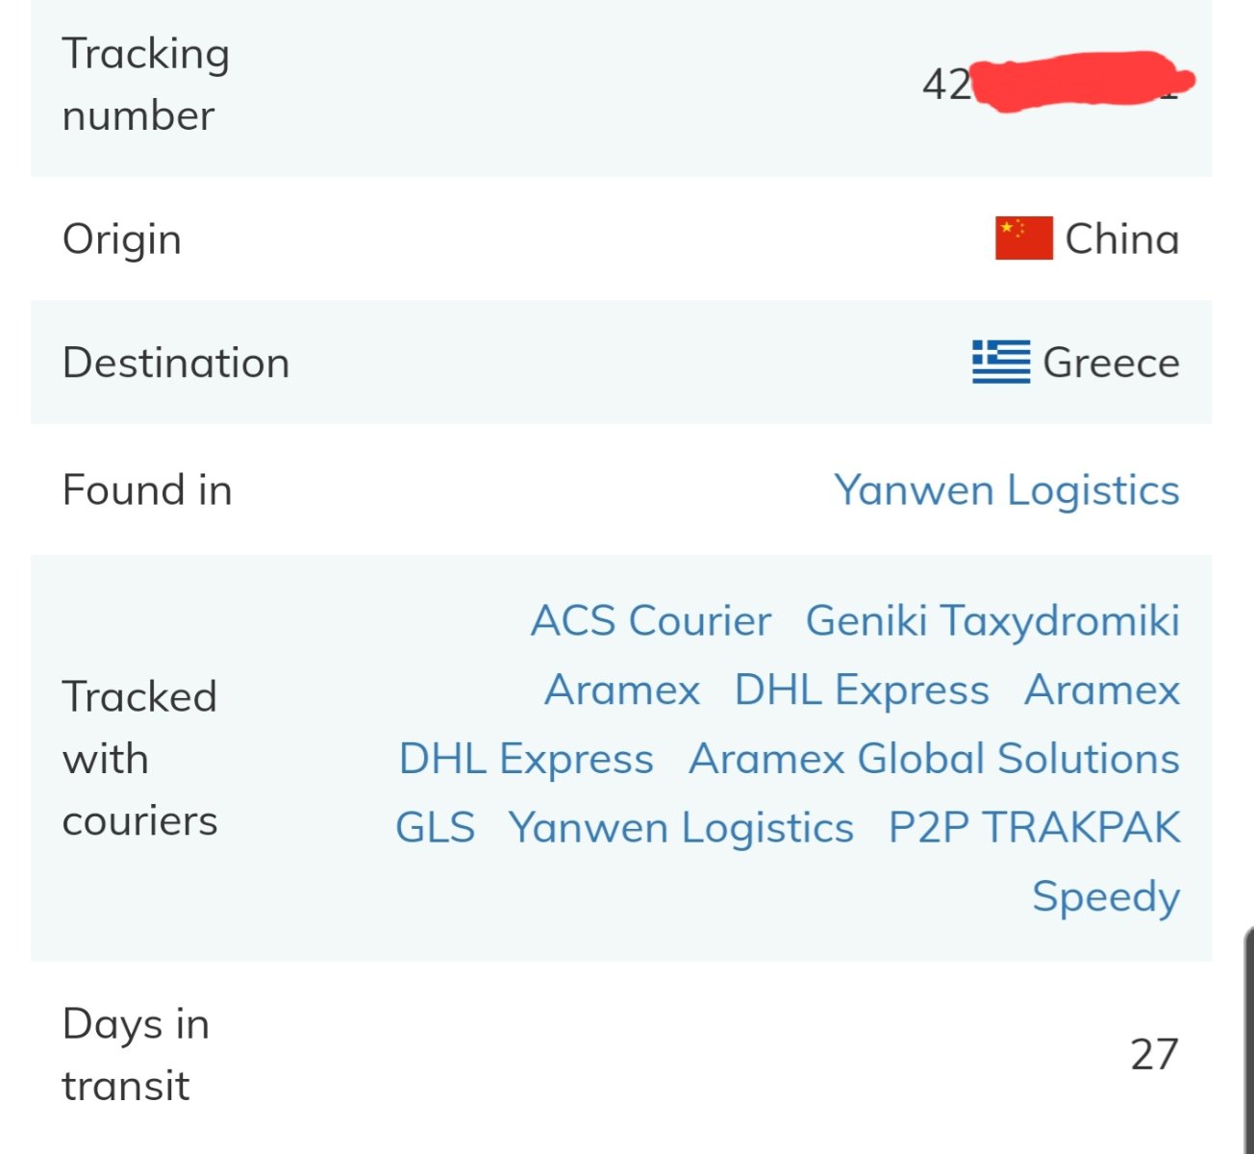Click the dark scrollbar on the right edge
This screenshot has width=1254, height=1154.
(x=1248, y=1040)
